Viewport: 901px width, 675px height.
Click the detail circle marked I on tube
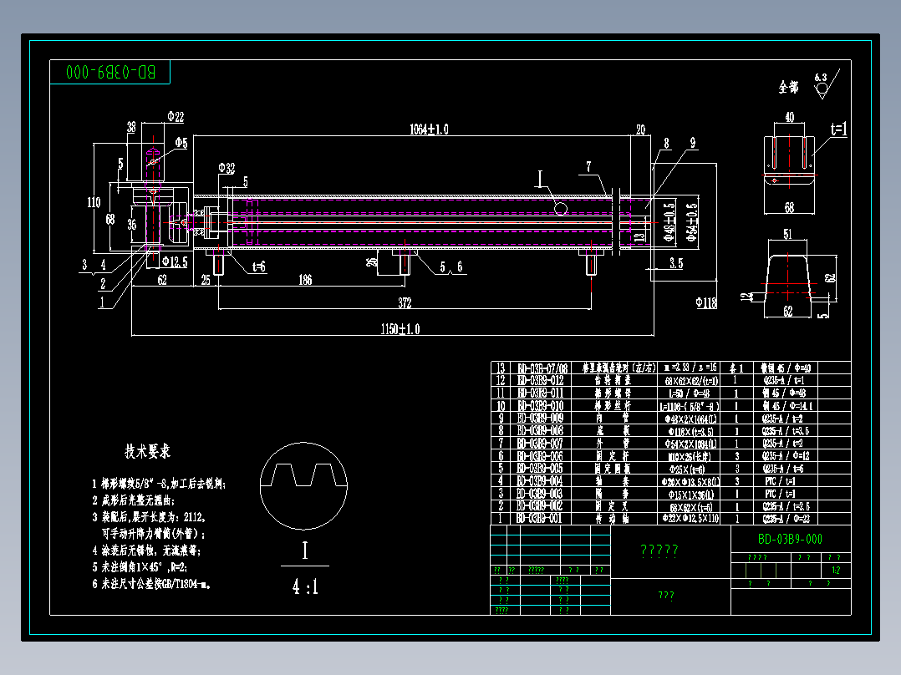click(560, 209)
